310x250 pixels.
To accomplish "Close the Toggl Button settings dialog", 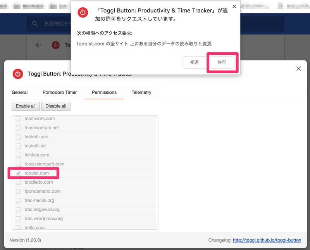I will click(x=298, y=69).
